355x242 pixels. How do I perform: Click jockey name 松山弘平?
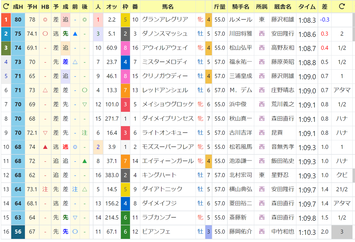click(x=241, y=48)
